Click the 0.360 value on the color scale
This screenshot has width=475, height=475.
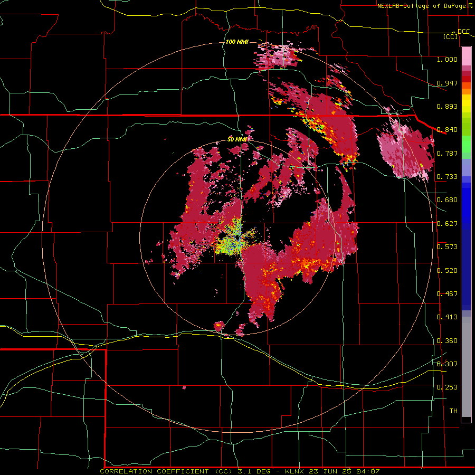tap(447, 341)
